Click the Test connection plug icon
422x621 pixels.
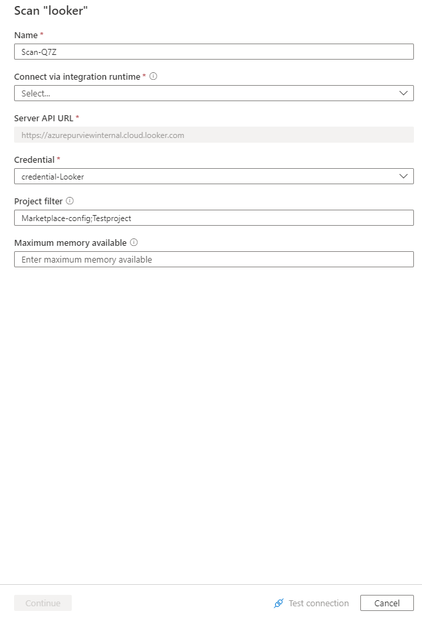(279, 604)
